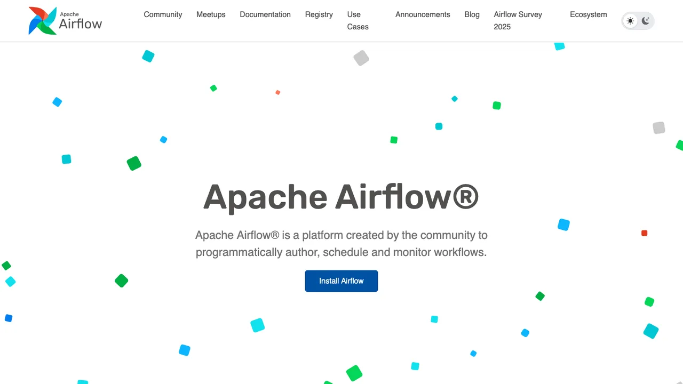
Task: Switch to light mode sun icon
Action: click(x=630, y=21)
